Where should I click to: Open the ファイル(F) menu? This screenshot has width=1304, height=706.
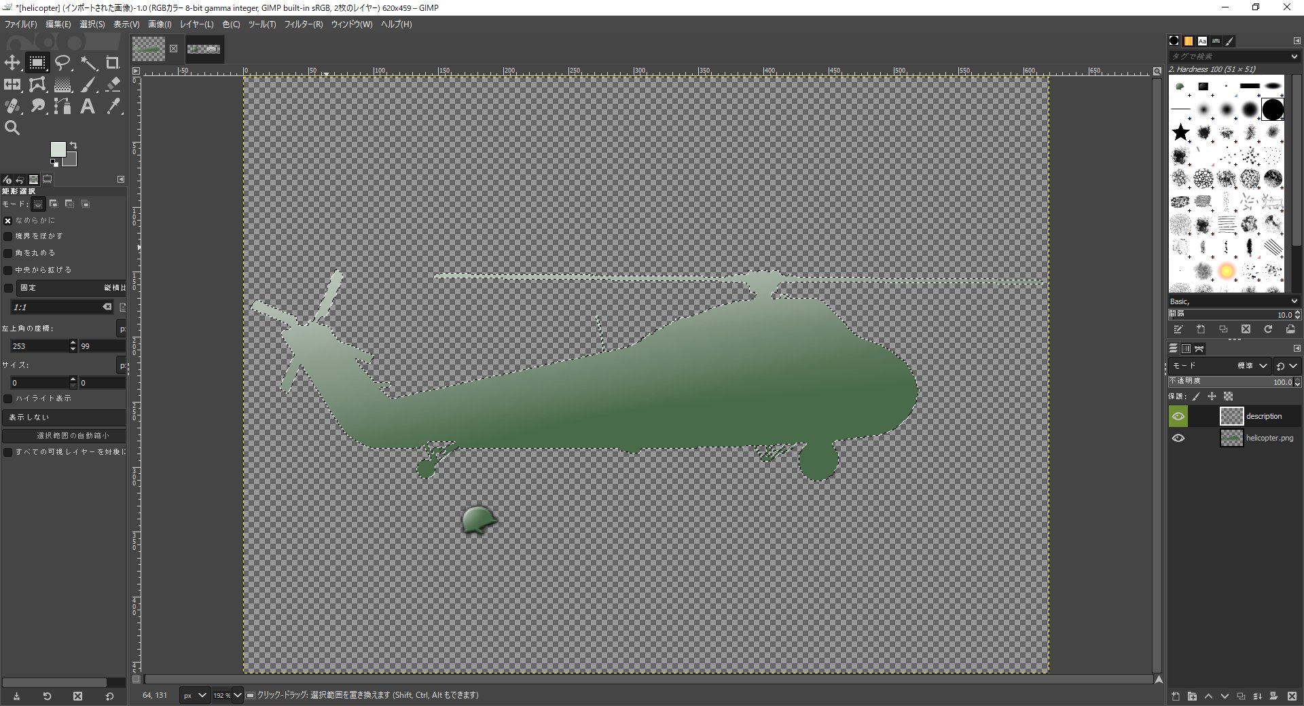point(20,24)
